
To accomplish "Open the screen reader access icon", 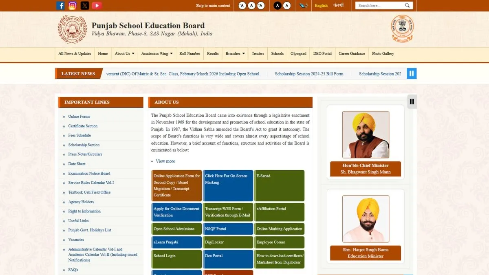I will point(303,5).
